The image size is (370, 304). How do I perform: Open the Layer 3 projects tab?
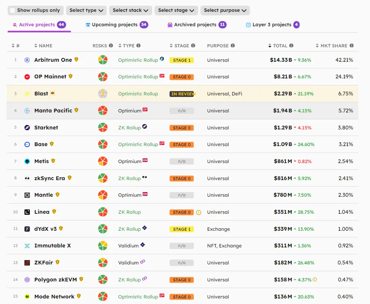[272, 25]
